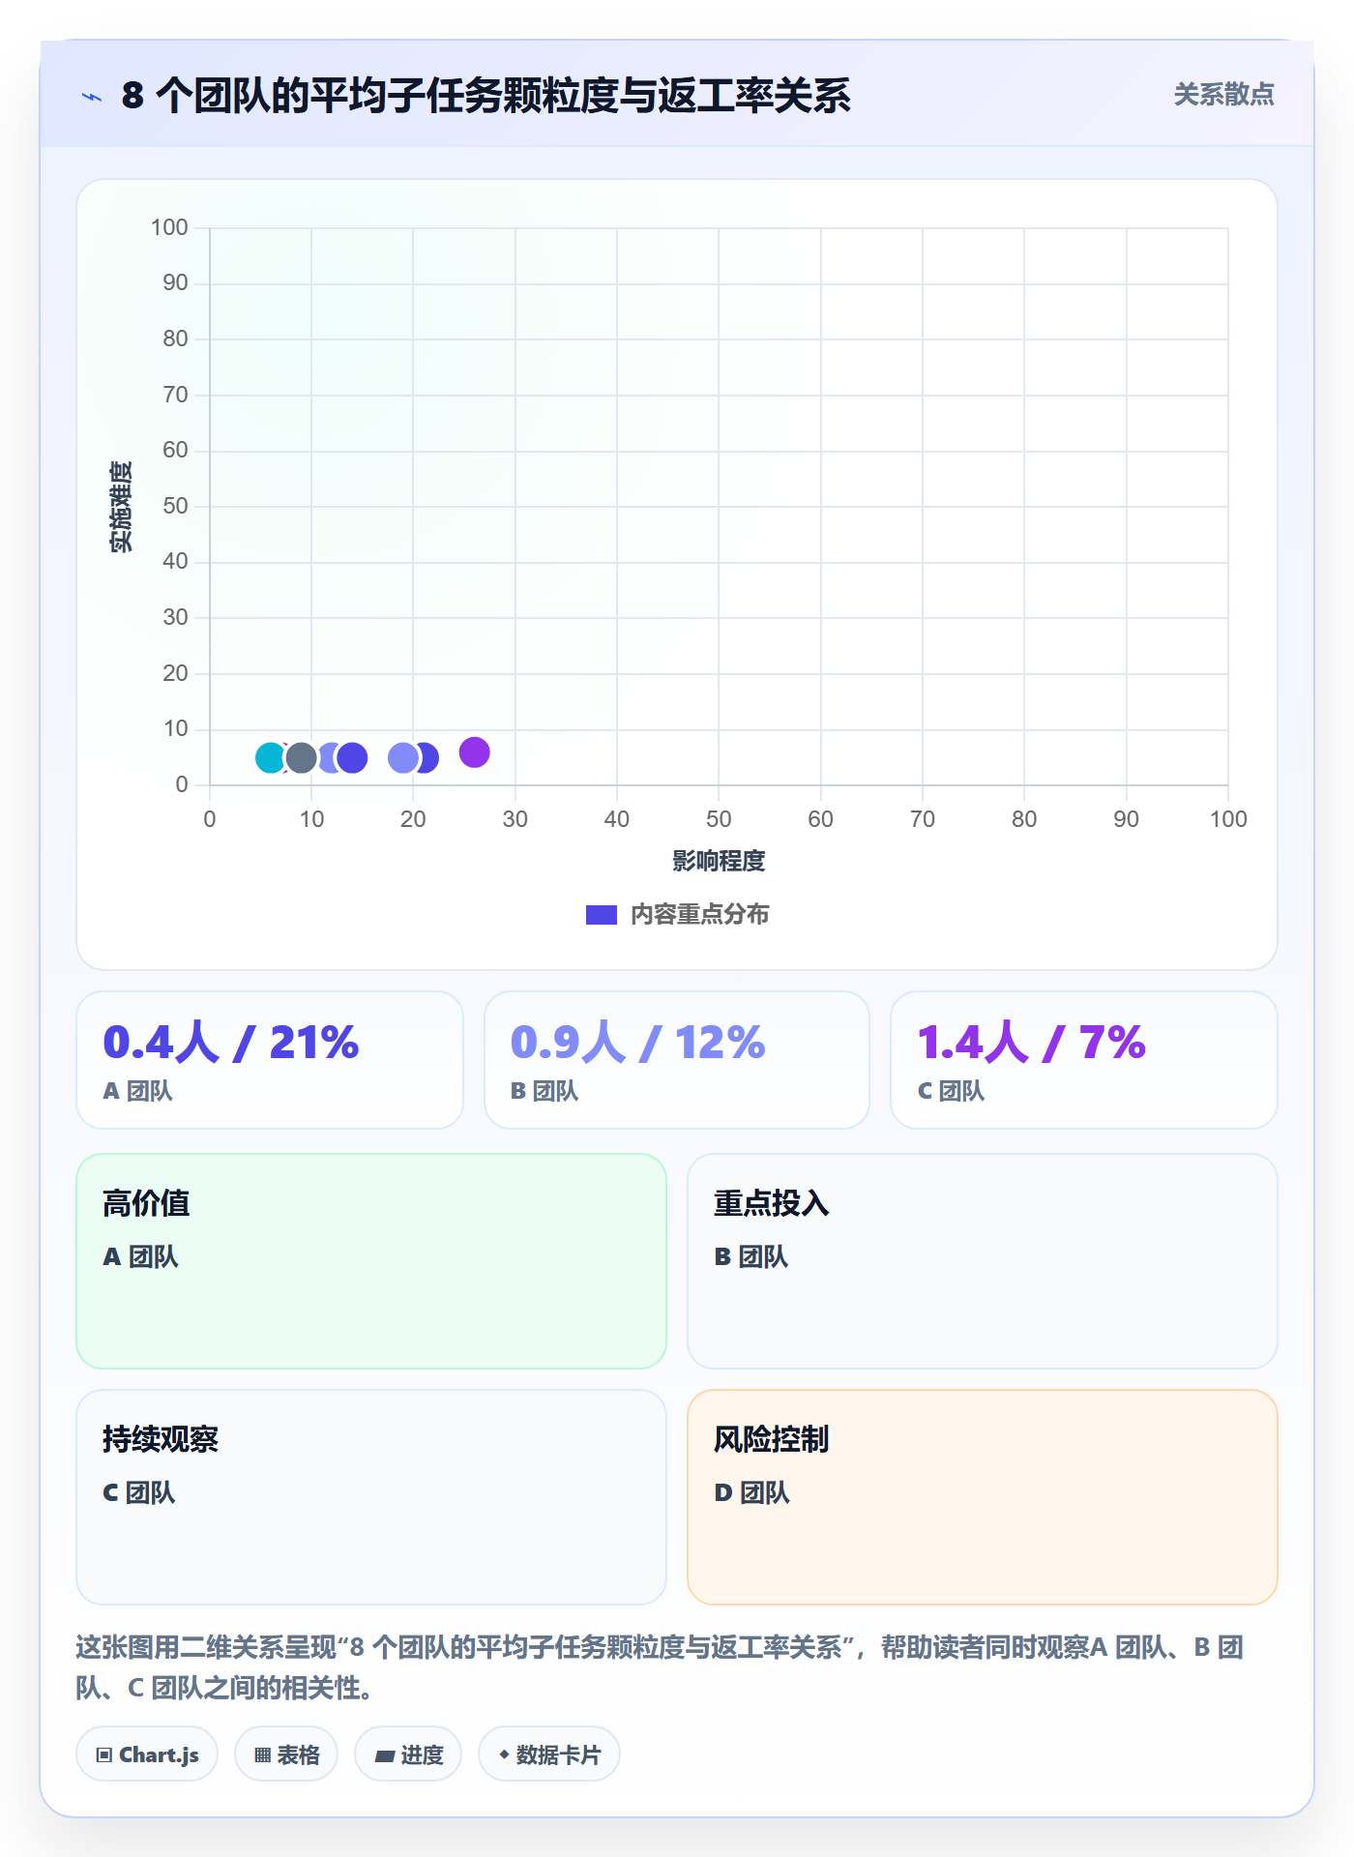1354x1857 pixels.
Task: Click the 实施难度 y-axis title
Action: [121, 507]
